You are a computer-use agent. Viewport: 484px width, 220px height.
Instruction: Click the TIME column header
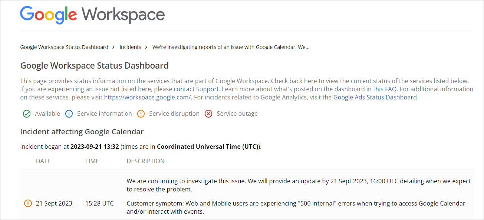(92, 161)
